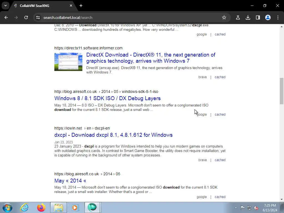The image size is (284, 213).
Task: Expand options menu for May 2014 result
Action: [x=211, y=197]
